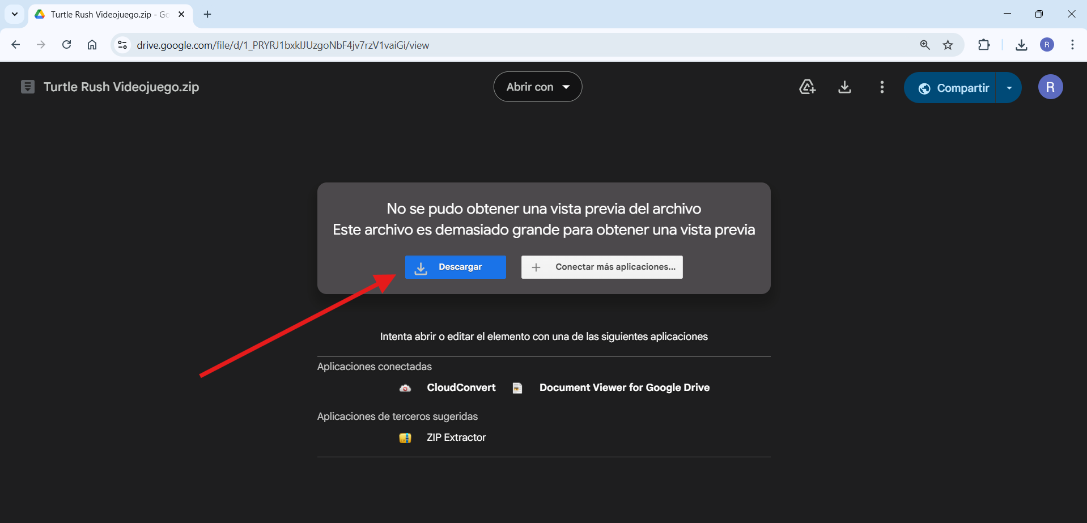This screenshot has width=1087, height=523.
Task: Click the ZIP Extractor app icon
Action: point(405,438)
